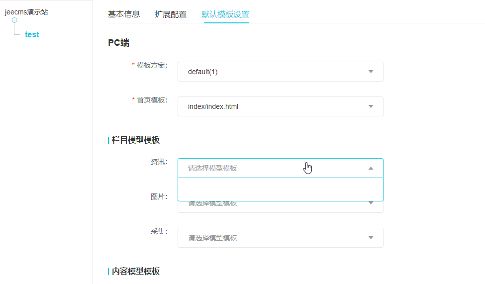Collapse 资讯 dropdown via its up arrow
The height and width of the screenshot is (284, 485).
coord(371,168)
